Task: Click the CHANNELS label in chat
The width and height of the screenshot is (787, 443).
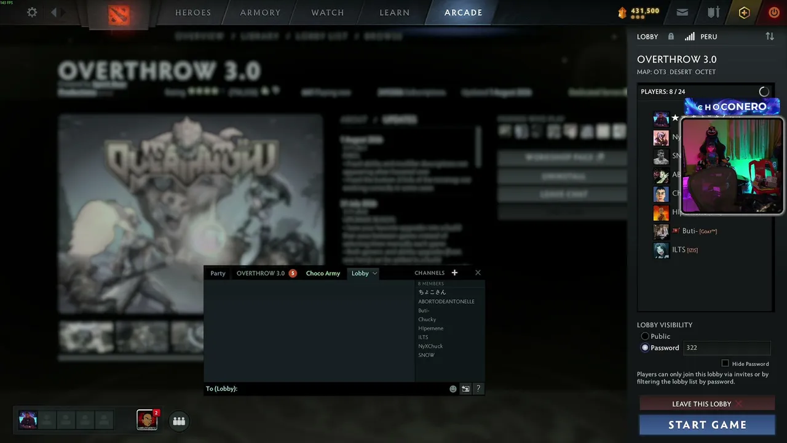Action: coord(429,273)
